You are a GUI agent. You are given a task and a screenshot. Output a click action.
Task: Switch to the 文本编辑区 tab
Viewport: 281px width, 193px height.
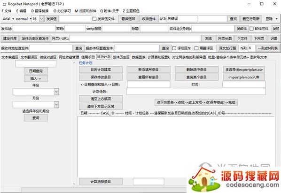(x=10, y=57)
